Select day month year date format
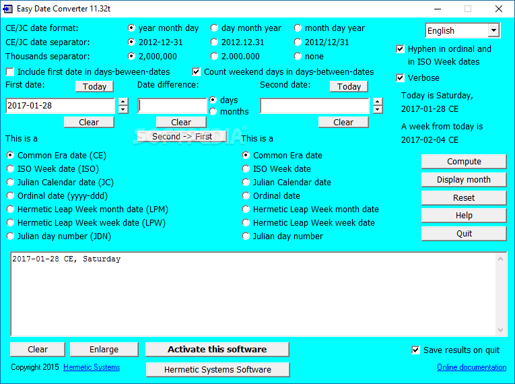 tap(214, 28)
